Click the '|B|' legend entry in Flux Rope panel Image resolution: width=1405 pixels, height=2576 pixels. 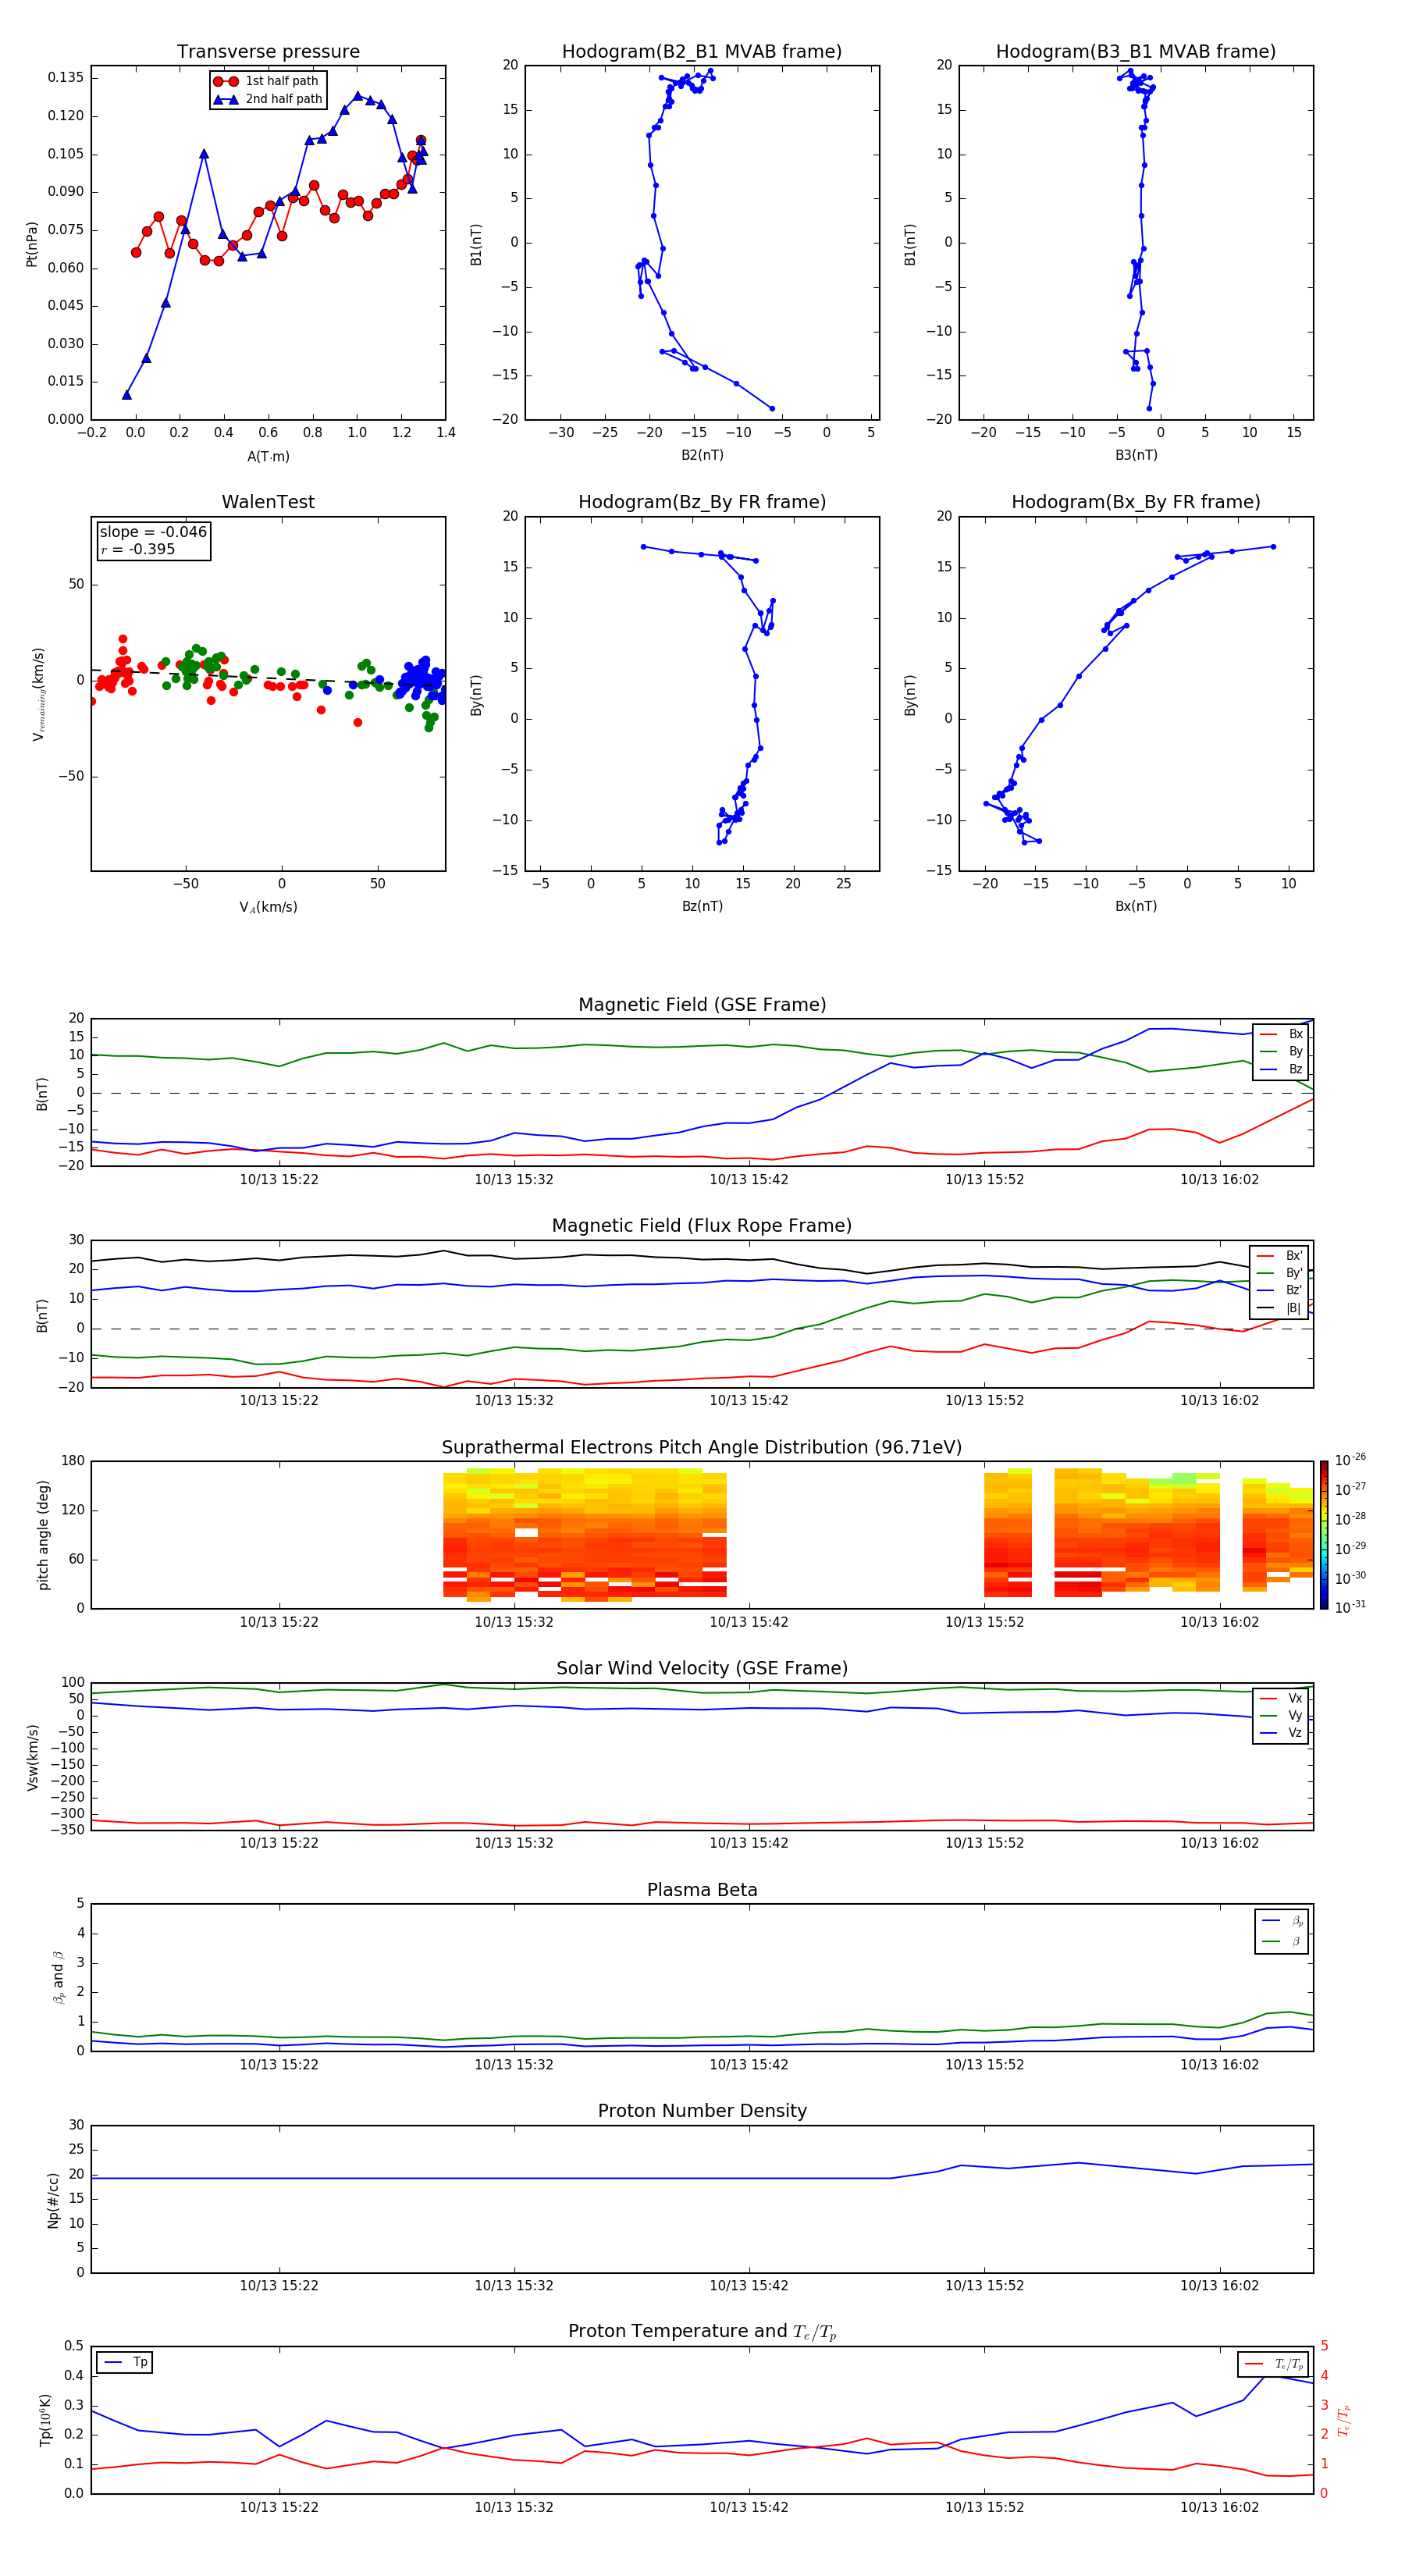(x=1279, y=1308)
